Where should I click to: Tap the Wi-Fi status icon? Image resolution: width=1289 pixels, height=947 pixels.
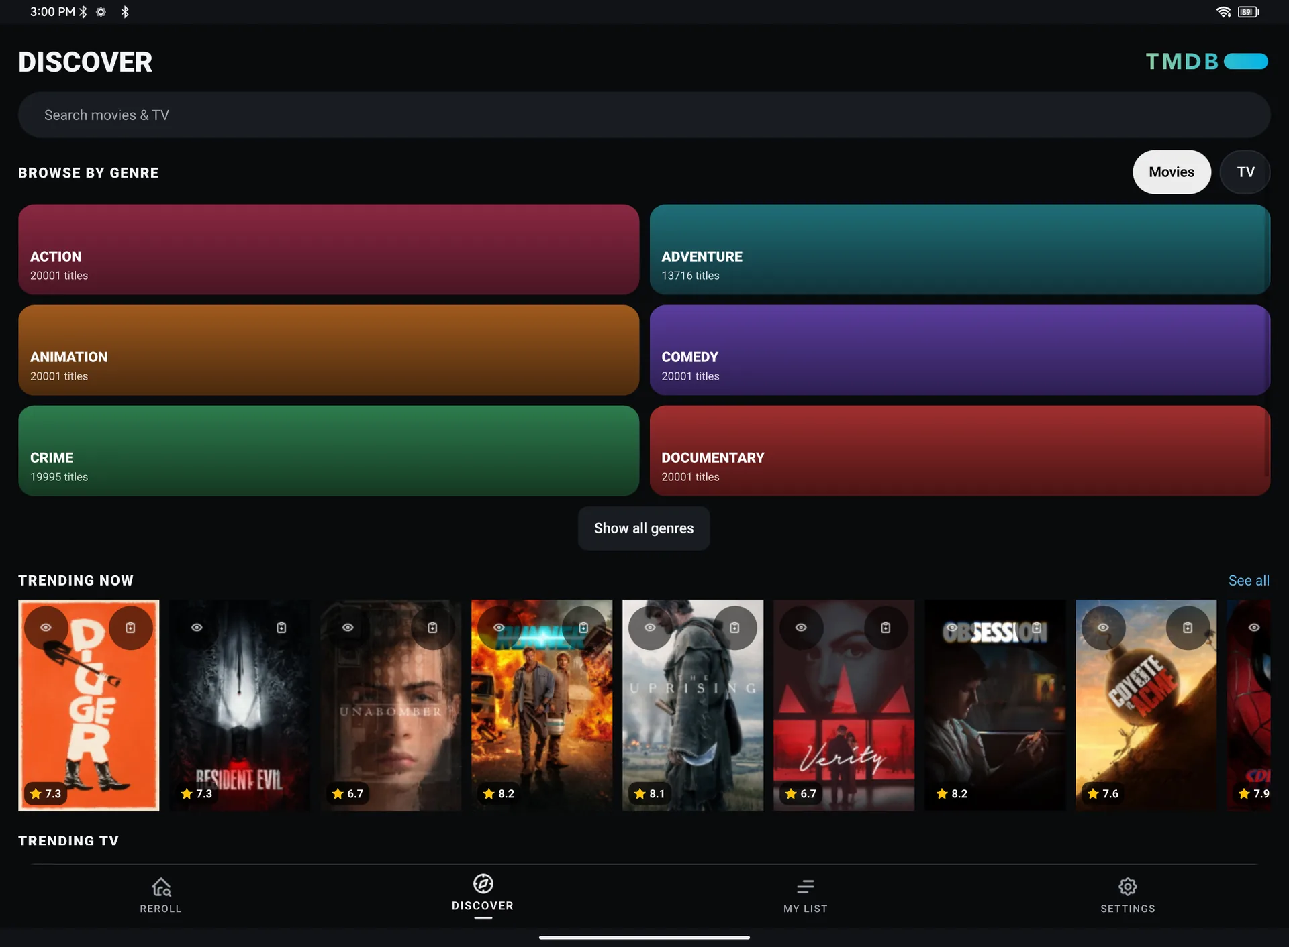(x=1223, y=12)
